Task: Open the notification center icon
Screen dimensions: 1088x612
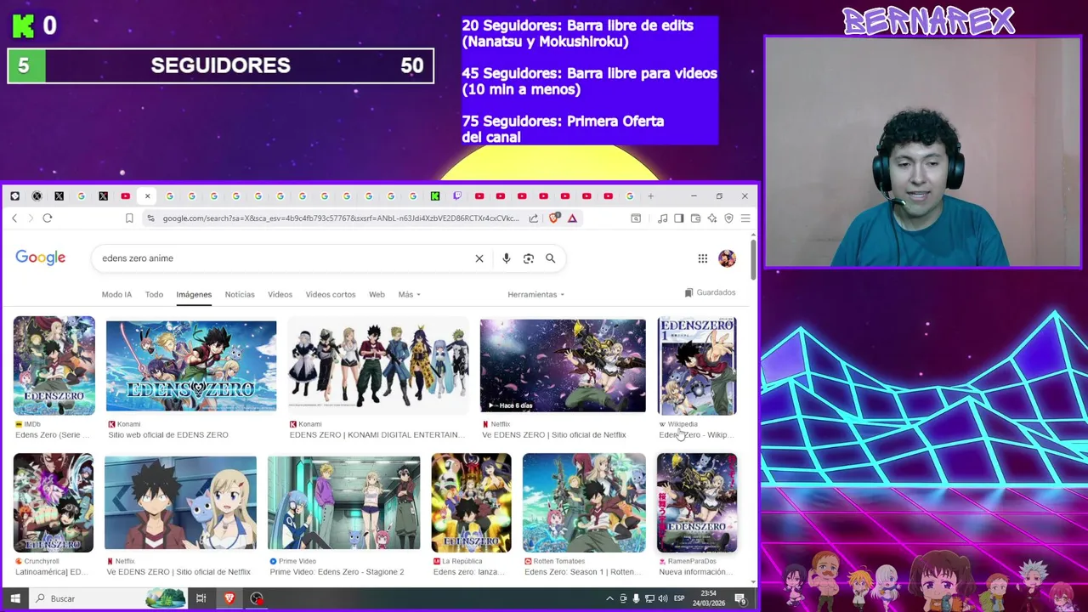Action: 740,598
